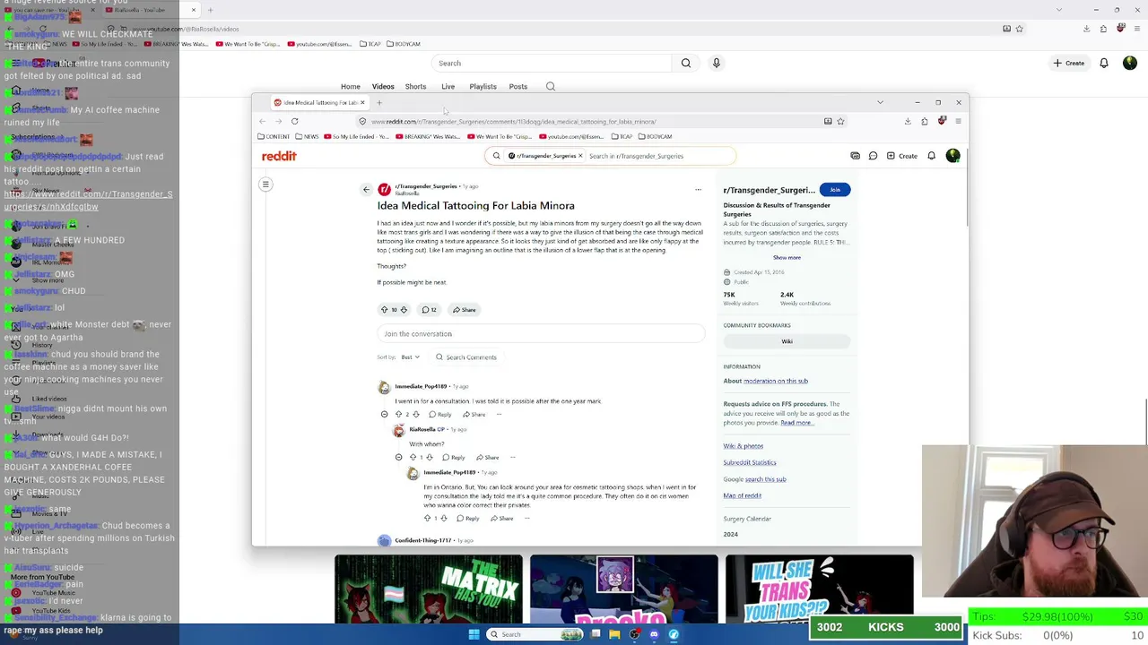Upvote Immediate_Pop4189's first comment

399,415
